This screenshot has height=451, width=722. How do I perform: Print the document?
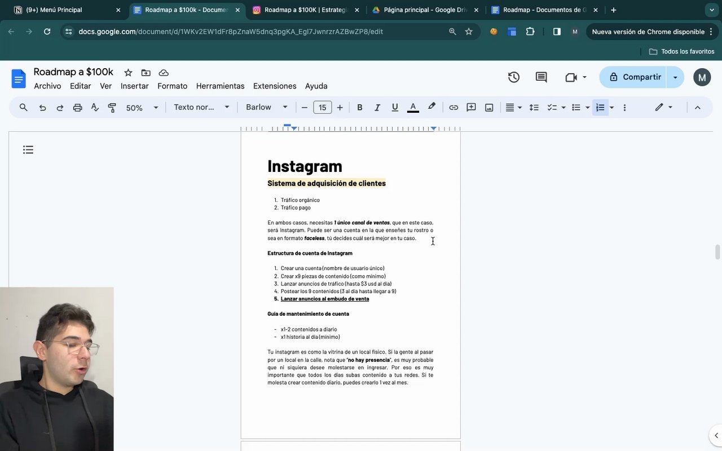click(x=77, y=107)
